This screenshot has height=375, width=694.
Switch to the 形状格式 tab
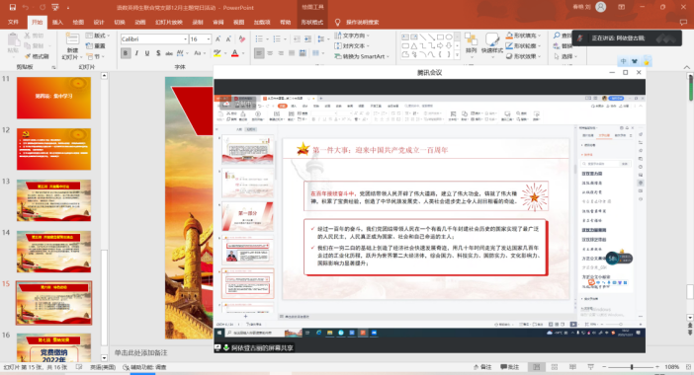pyautogui.click(x=312, y=22)
